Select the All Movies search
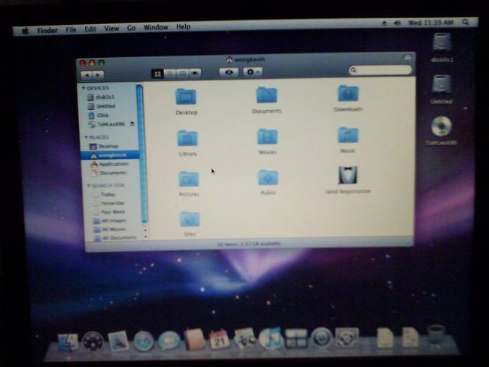The image size is (489, 367). click(x=116, y=229)
